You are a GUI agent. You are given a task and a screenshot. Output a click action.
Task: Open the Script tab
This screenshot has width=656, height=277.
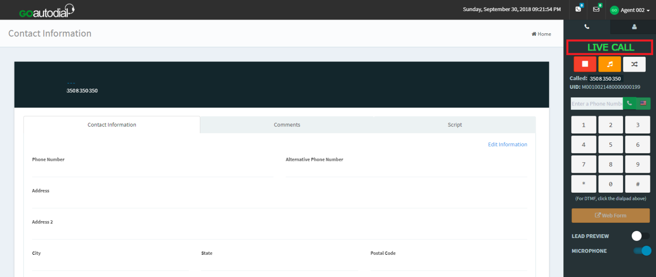tap(454, 125)
